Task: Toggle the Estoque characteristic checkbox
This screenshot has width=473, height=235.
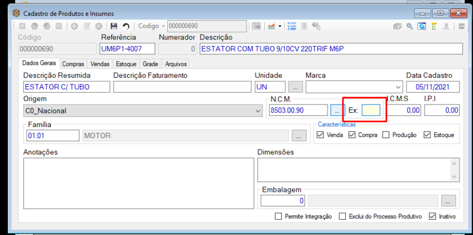Action: (x=427, y=135)
